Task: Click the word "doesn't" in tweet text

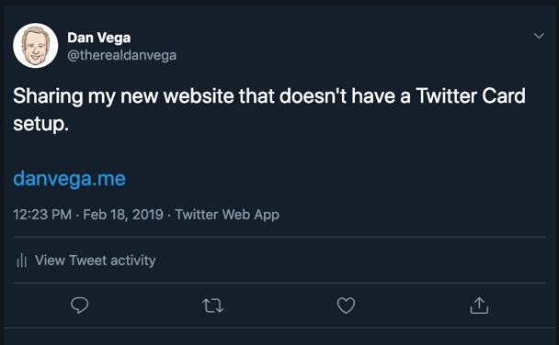Action: (313, 95)
